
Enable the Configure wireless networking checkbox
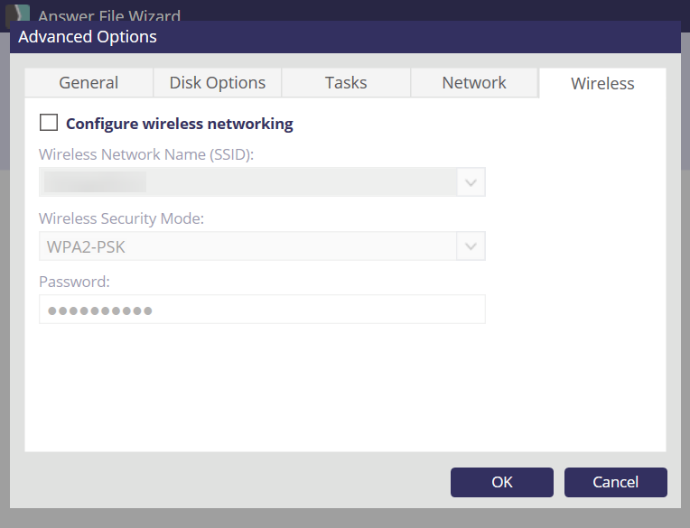[x=49, y=123]
